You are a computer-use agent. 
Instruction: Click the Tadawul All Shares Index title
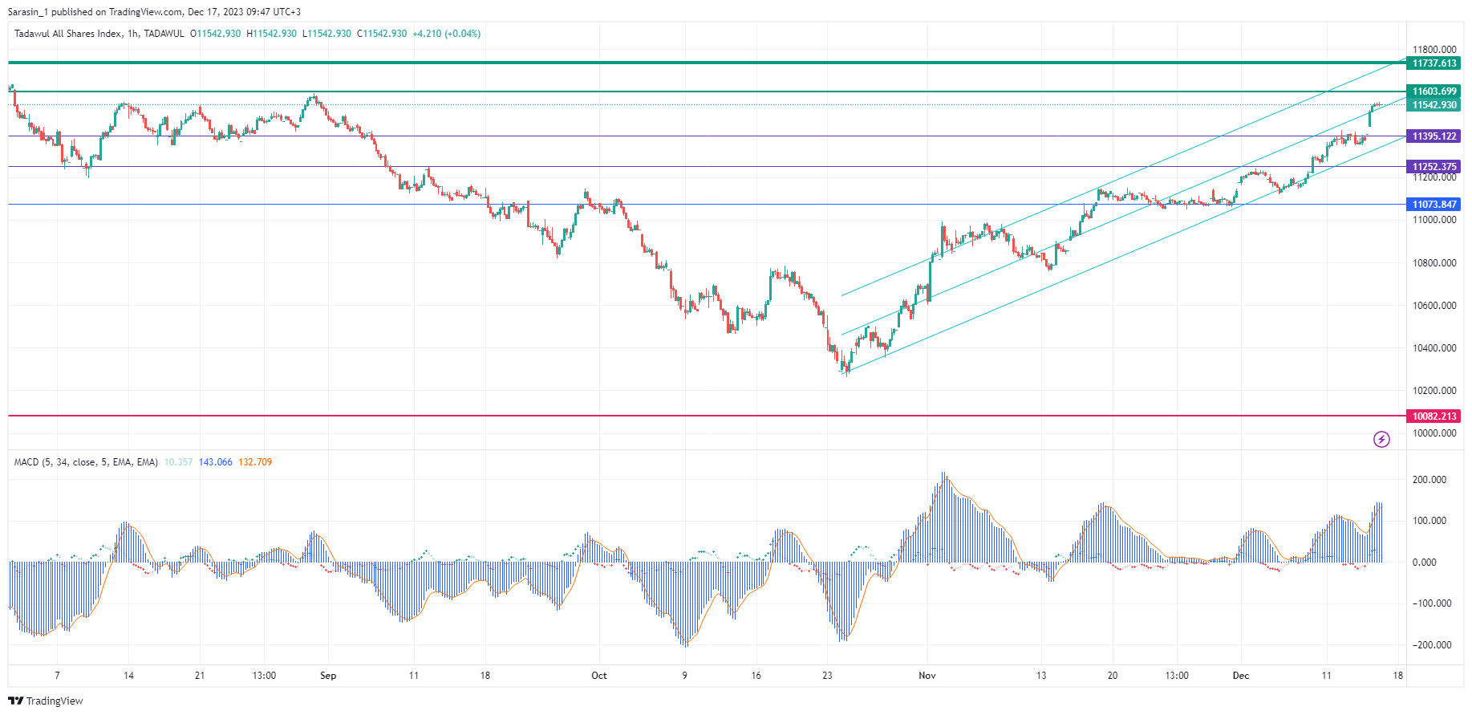(x=68, y=34)
